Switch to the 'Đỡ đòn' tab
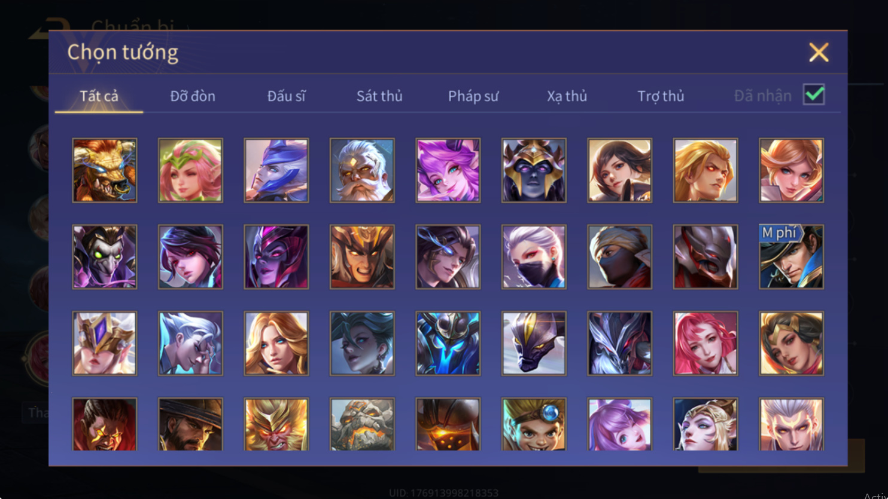Screen dimensions: 888x499 click(193, 96)
